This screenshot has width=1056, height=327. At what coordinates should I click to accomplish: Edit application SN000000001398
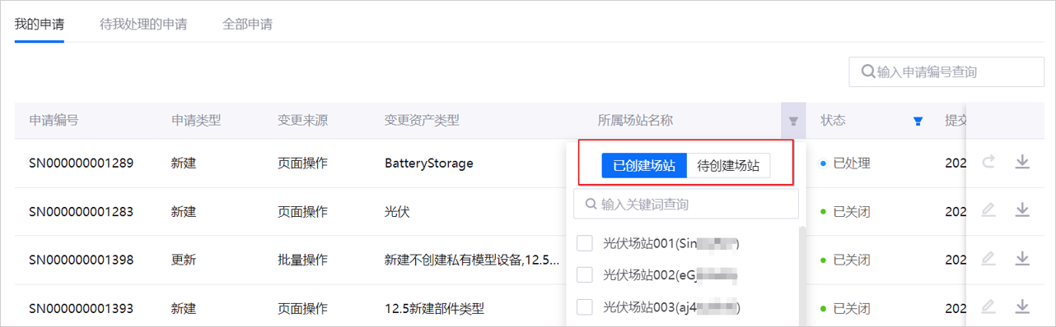click(988, 260)
